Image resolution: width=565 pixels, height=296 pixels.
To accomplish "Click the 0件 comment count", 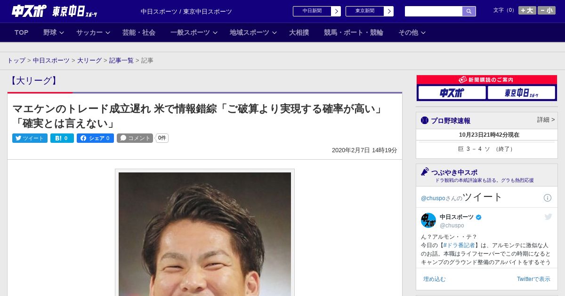I will (x=162, y=138).
